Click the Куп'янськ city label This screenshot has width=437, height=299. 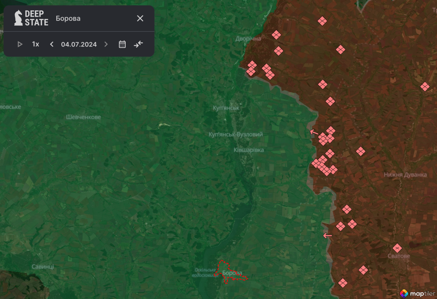[226, 108]
